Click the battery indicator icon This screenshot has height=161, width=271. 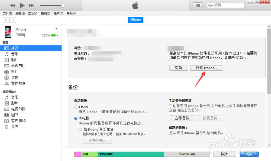tap(54, 35)
